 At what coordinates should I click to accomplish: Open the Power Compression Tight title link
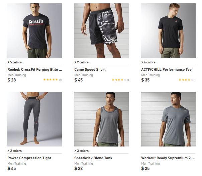point(29,158)
